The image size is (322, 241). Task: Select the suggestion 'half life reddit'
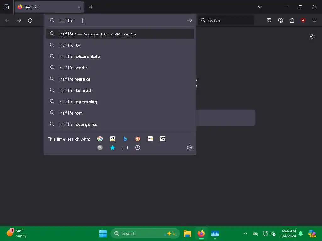click(x=120, y=68)
